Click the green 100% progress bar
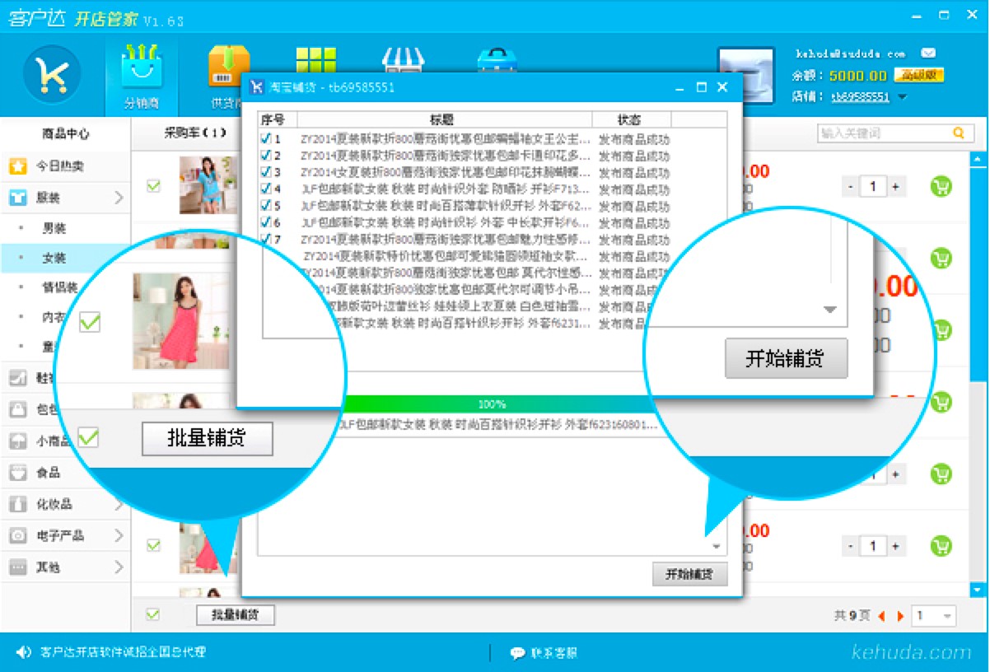Screen dimensions: 990x672 tap(492, 404)
